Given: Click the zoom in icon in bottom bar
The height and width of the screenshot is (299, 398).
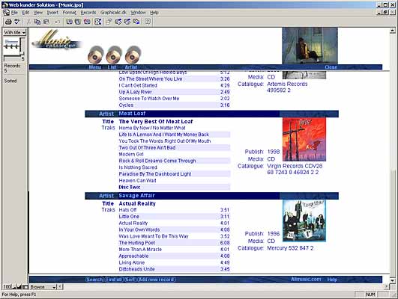Looking at the screenshot, I should [x=19, y=287].
